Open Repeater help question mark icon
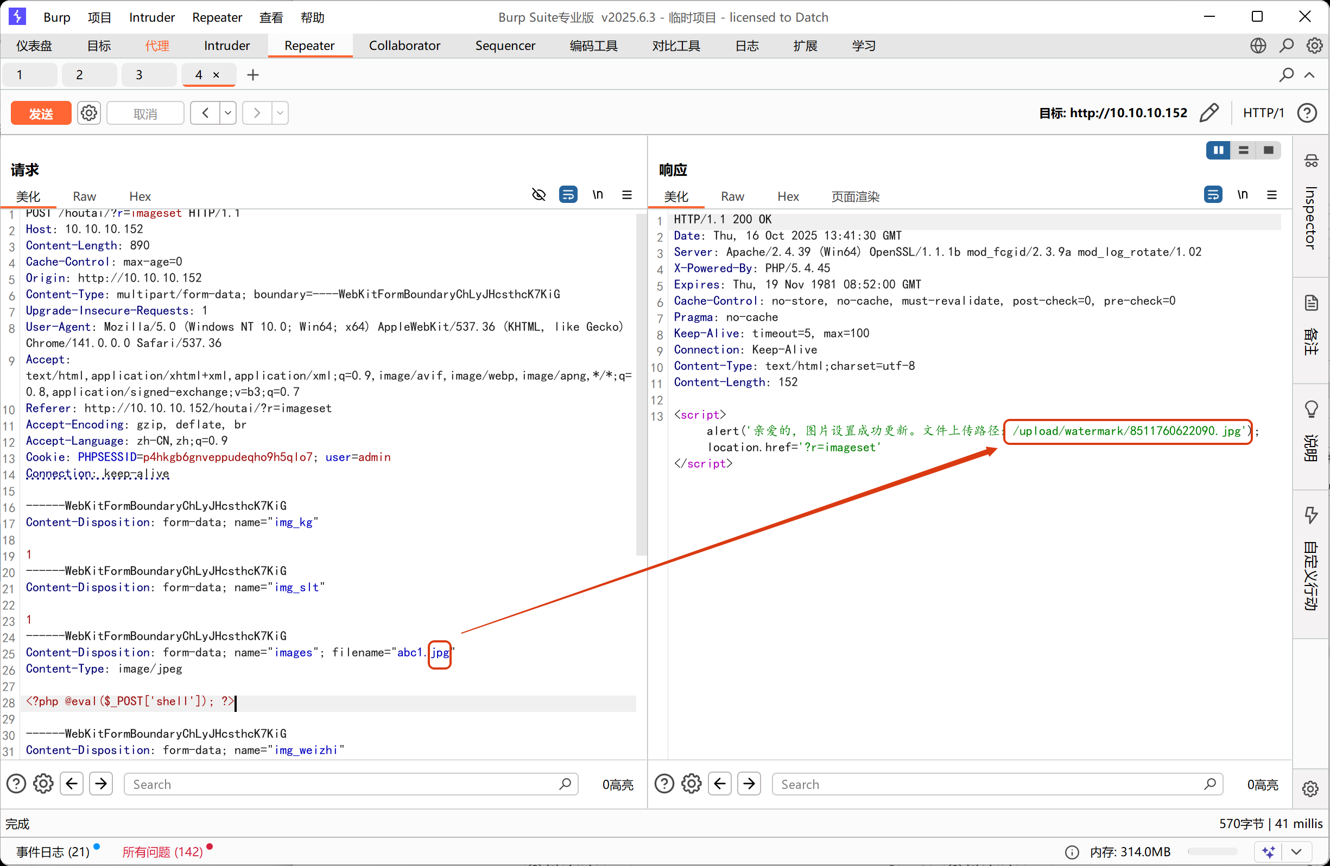The image size is (1330, 866). pyautogui.click(x=1307, y=113)
